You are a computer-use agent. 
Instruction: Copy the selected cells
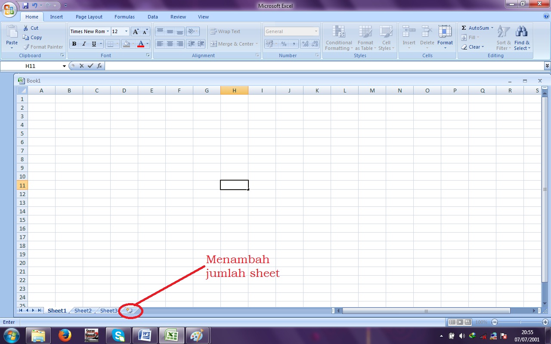click(x=32, y=37)
